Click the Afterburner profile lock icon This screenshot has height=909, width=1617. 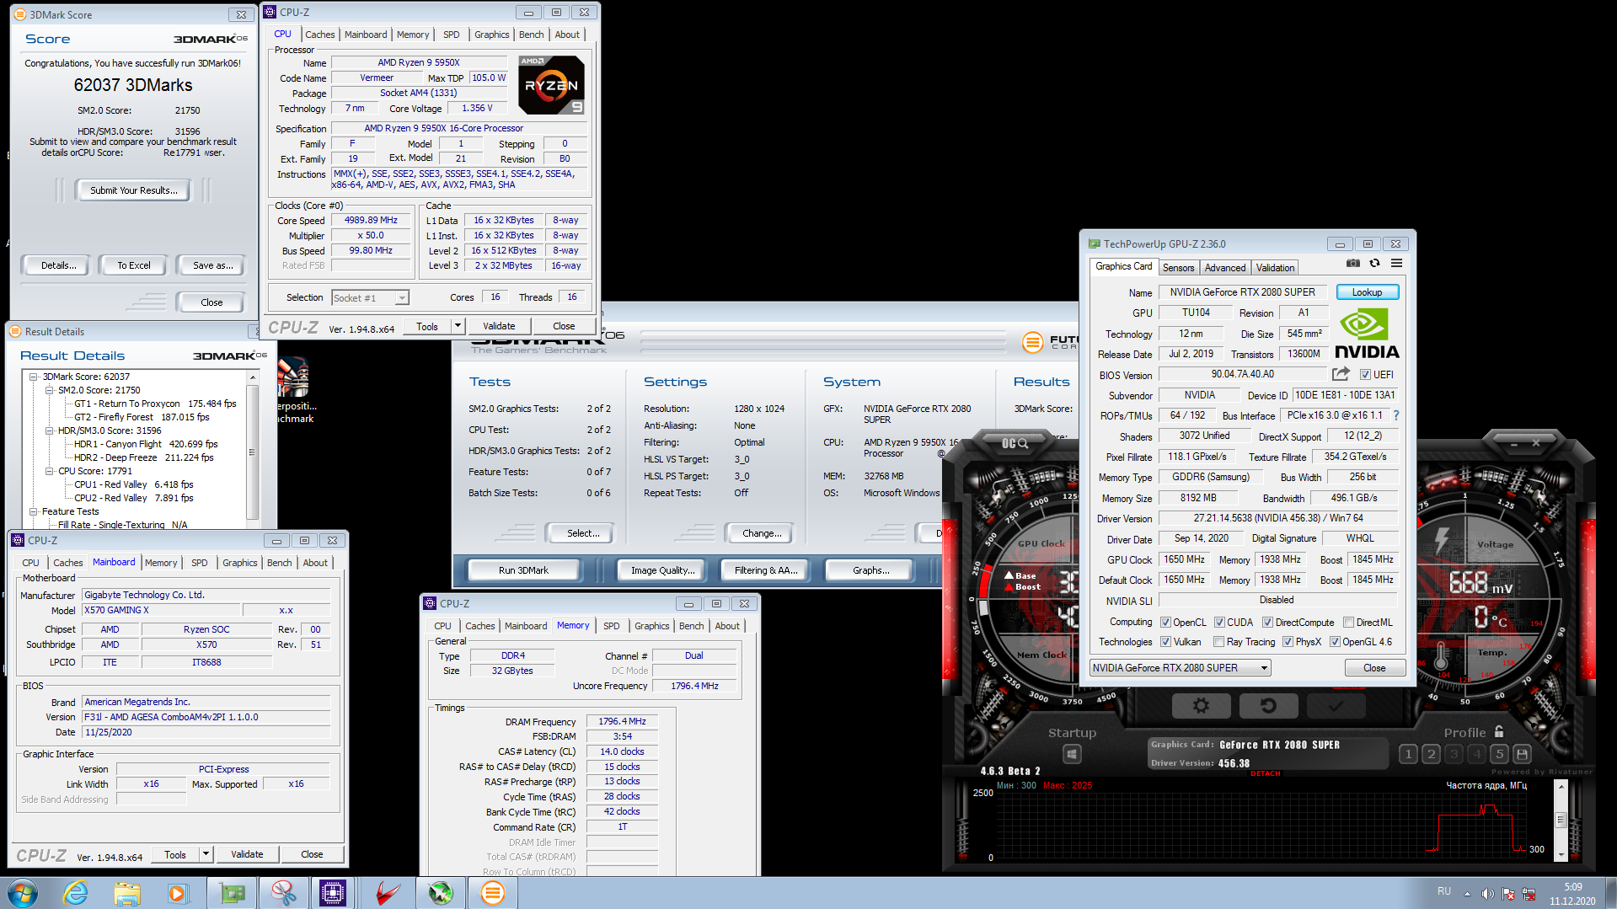[x=1499, y=732]
